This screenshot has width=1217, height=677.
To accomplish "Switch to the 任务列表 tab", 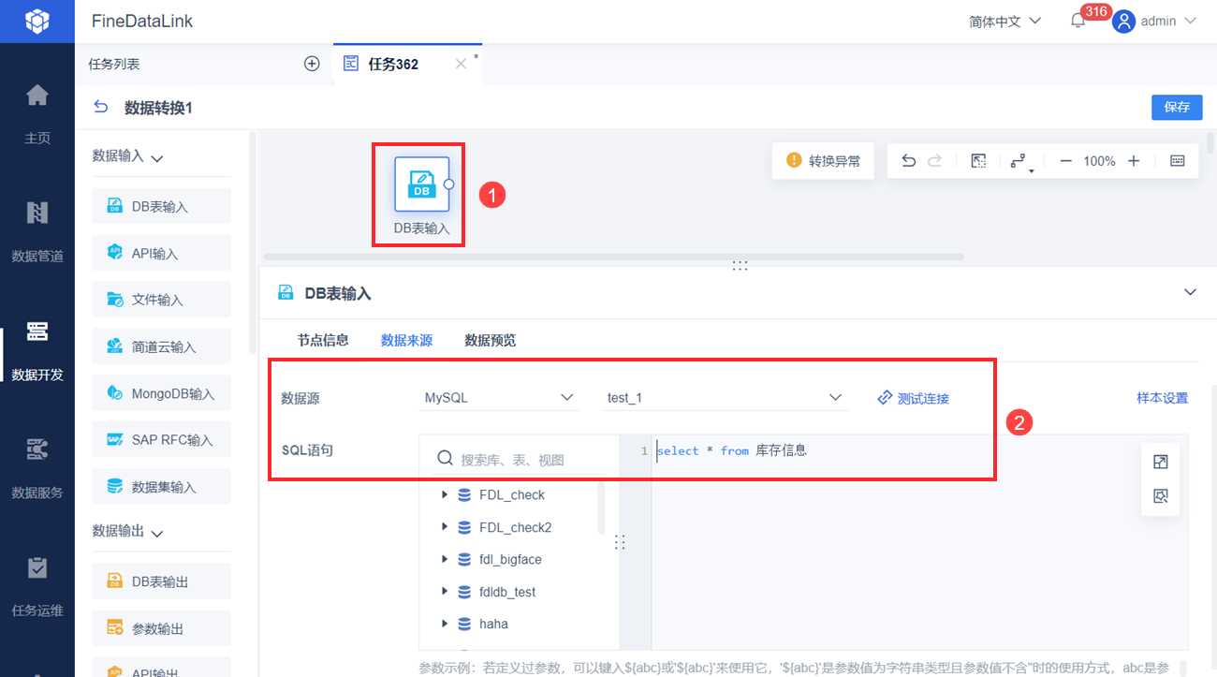I will pos(114,64).
